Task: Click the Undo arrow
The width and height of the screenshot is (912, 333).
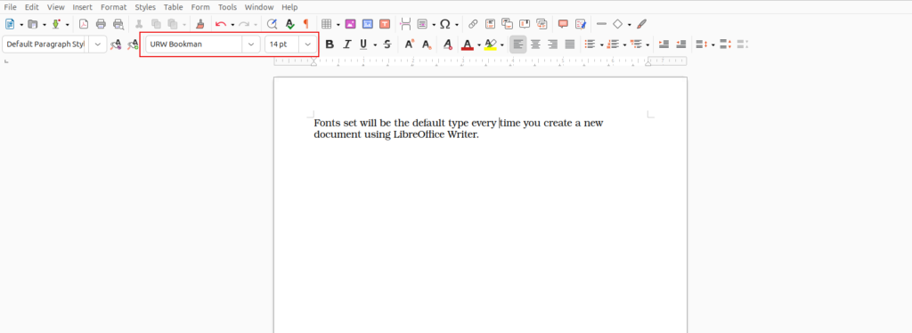Action: 221,24
